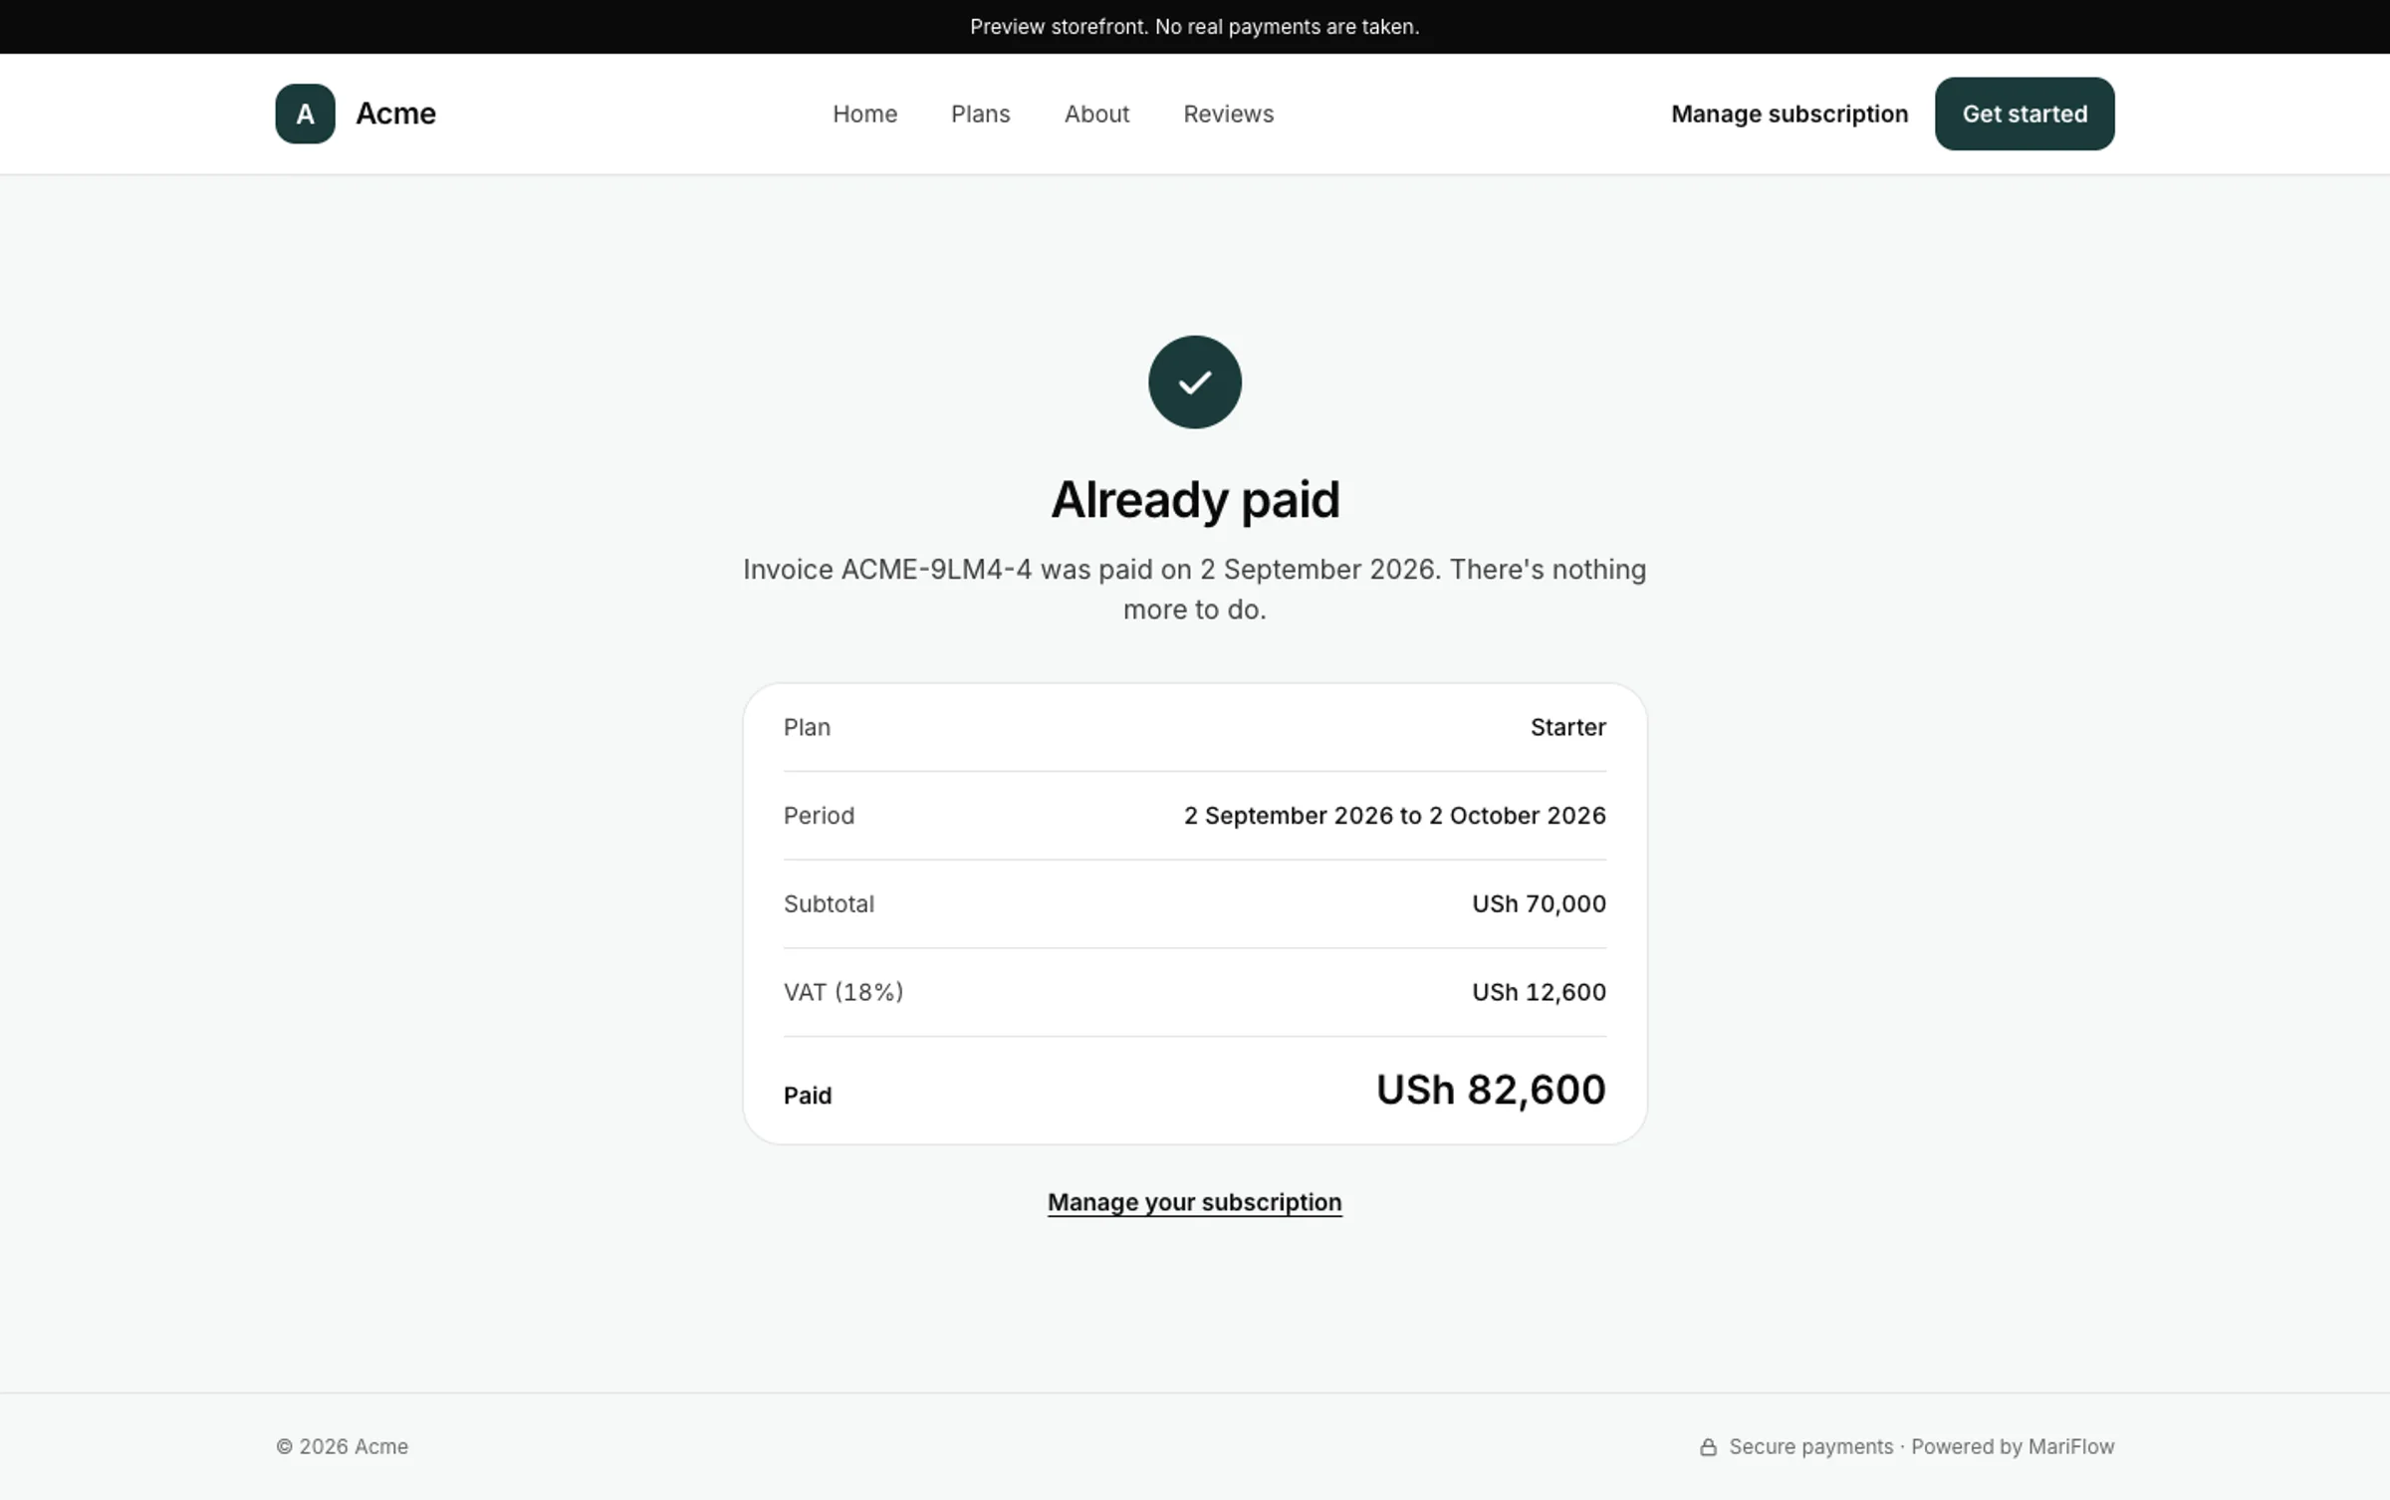Screen dimensions: 2390x1500
Task: Click the preview storefront banner
Action: tap(1194, 27)
